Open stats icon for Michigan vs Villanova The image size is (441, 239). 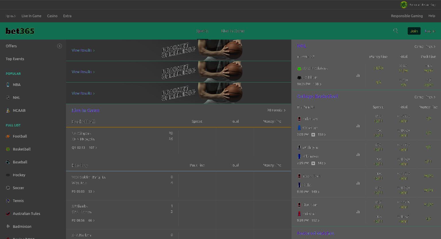[x=358, y=154]
